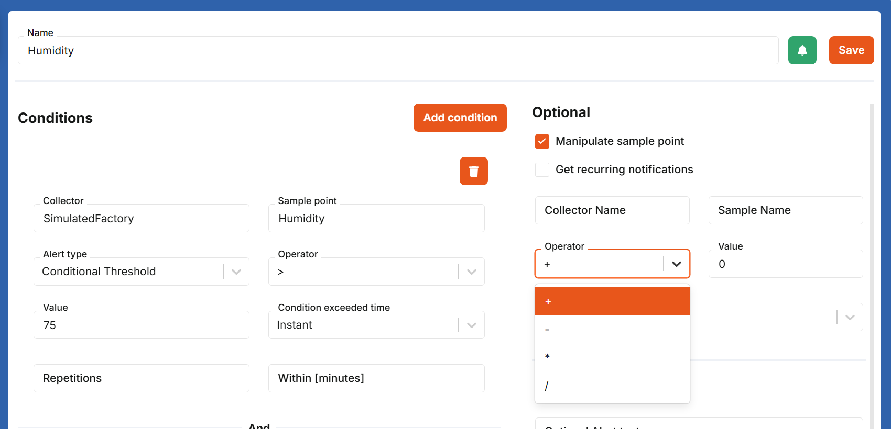Delete the condition with the trash icon
The width and height of the screenshot is (891, 429).
point(474,171)
